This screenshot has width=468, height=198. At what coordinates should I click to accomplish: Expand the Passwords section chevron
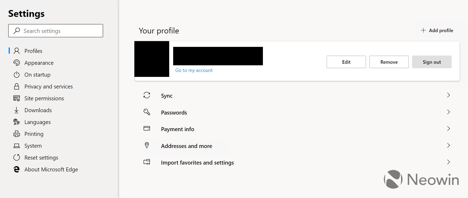(448, 112)
